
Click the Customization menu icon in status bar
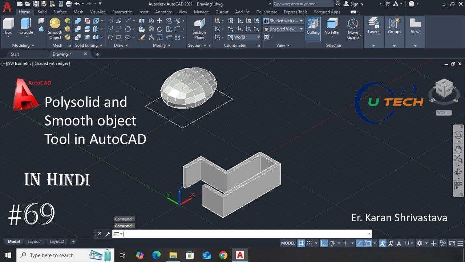point(460,243)
